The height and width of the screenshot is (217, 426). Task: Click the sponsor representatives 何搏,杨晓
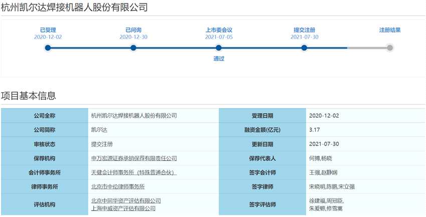pos(321,158)
